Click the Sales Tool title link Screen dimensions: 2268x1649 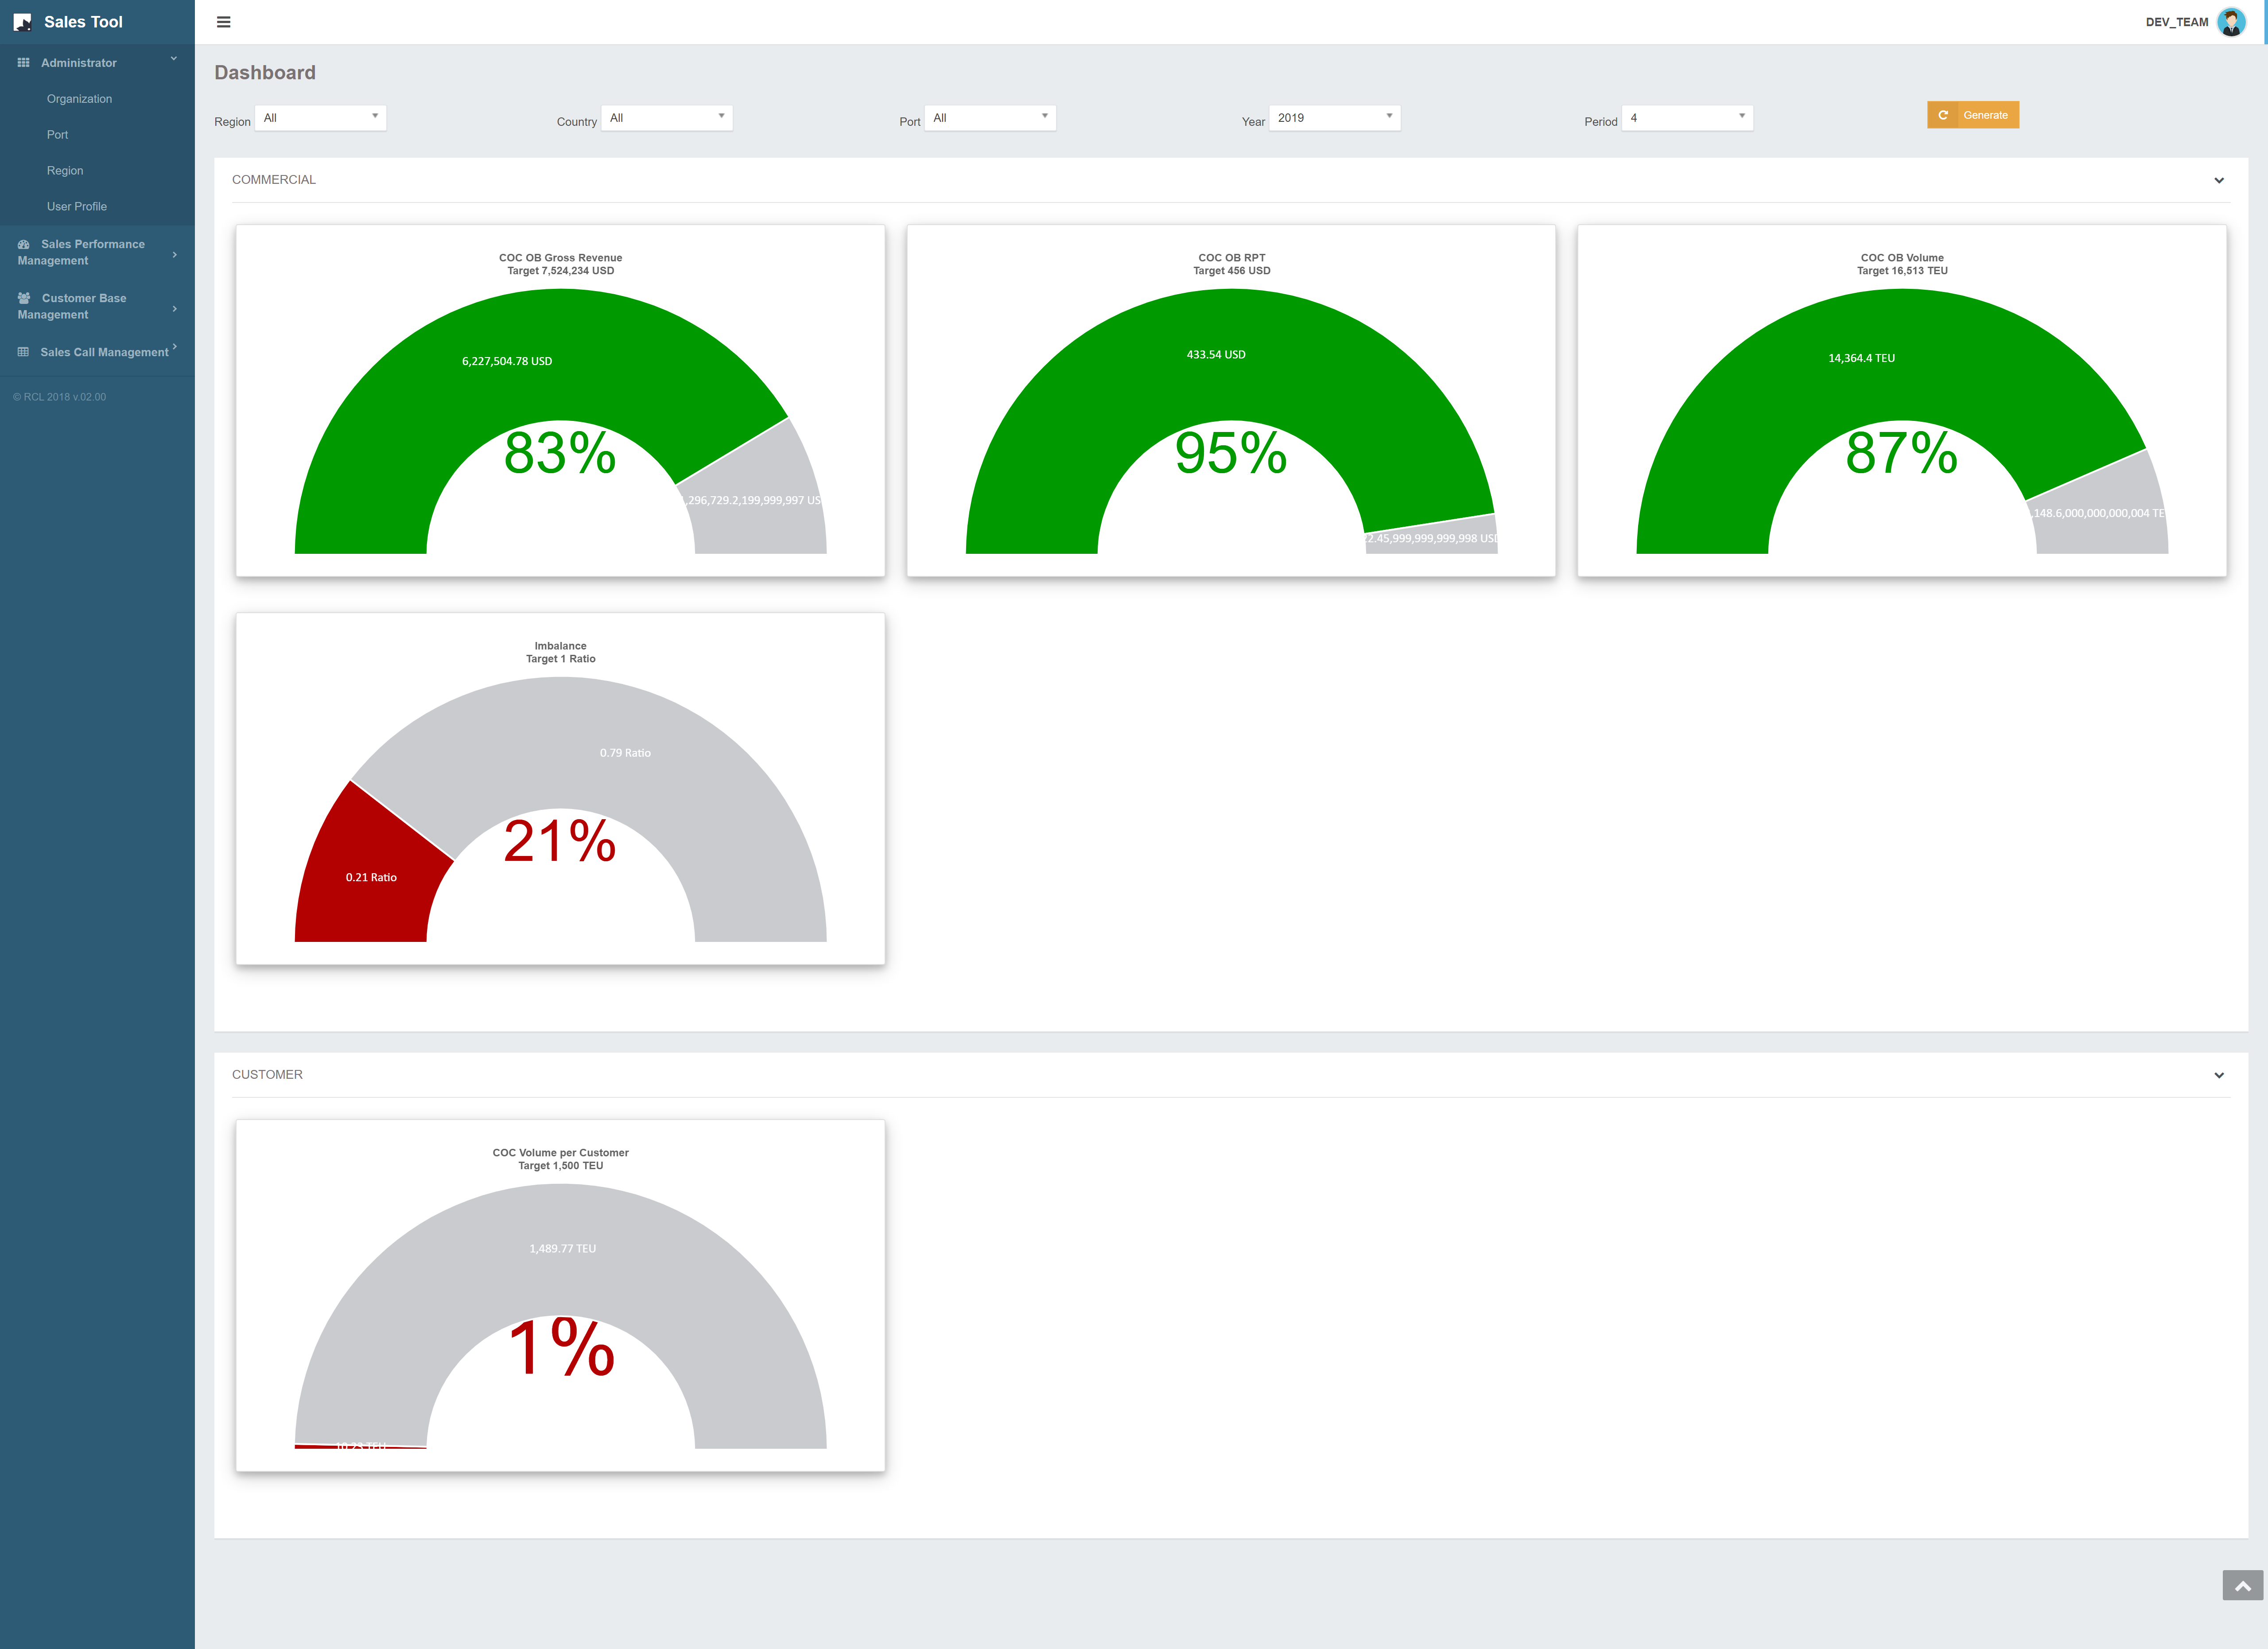[x=83, y=22]
